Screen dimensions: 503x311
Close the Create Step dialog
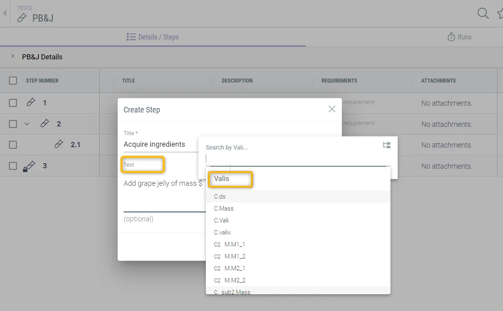click(x=331, y=109)
